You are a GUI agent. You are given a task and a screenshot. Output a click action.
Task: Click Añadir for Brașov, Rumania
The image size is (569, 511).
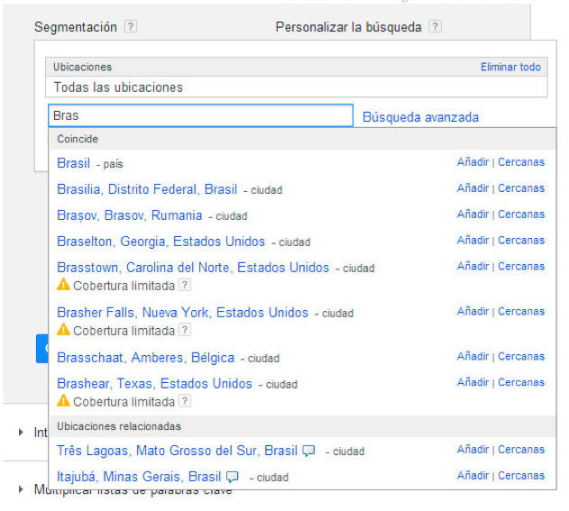(x=473, y=214)
